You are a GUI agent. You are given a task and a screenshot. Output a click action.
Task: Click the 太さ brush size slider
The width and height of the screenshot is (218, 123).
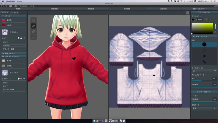click(x=204, y=81)
